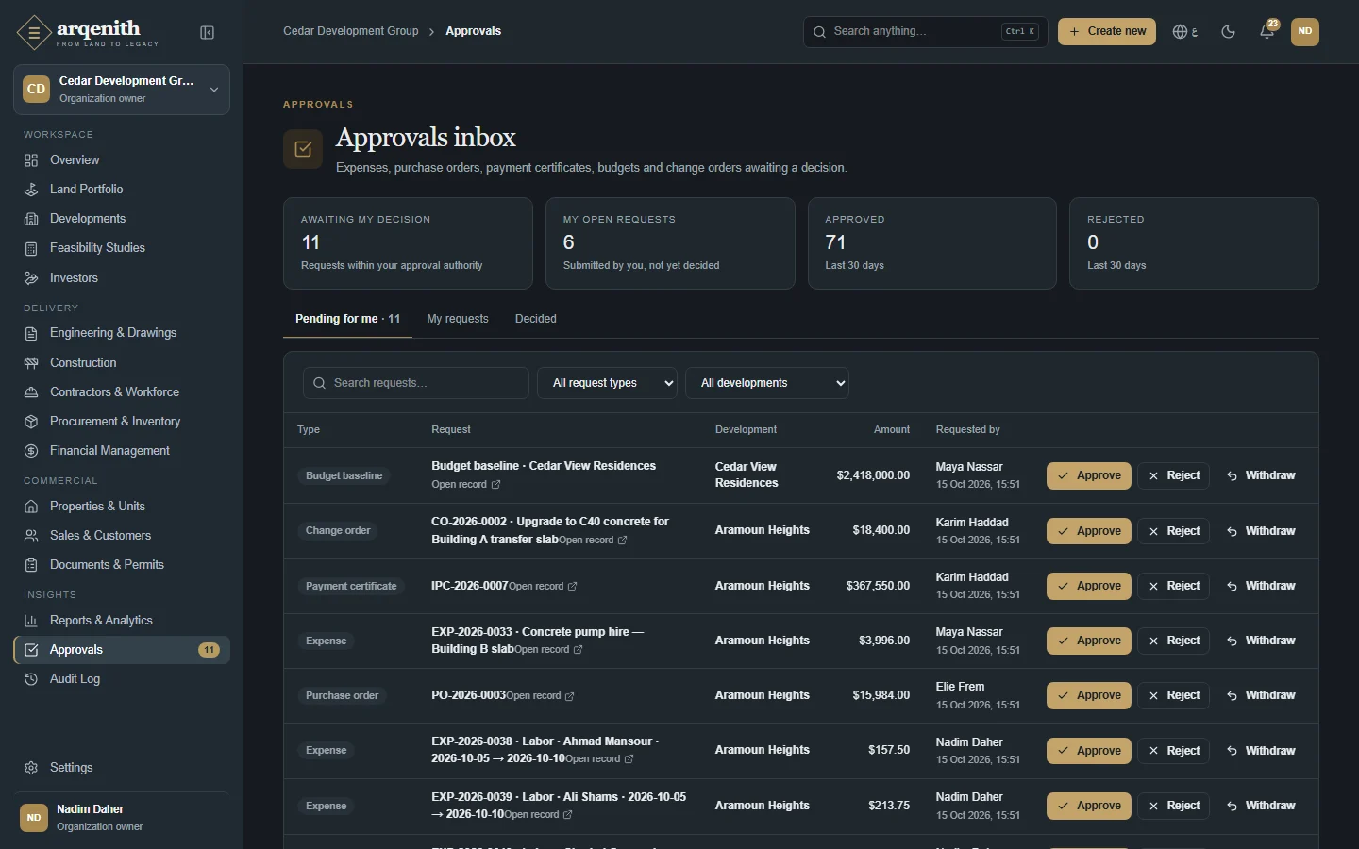Go to Developments in sidebar

coord(122,219)
